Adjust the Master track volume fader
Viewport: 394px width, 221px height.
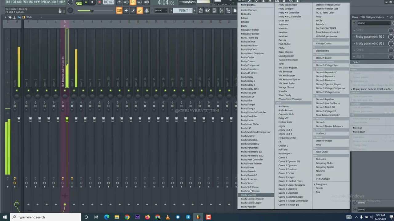(x=18, y=119)
